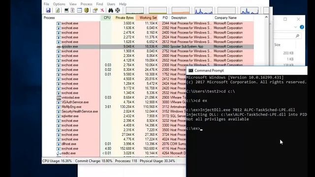Open the View menu

(73, 4)
